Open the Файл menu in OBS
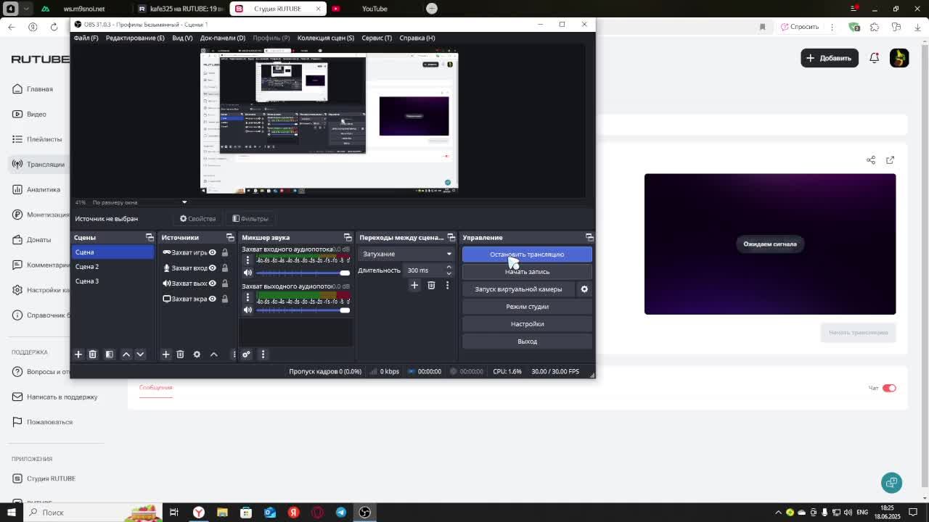 click(86, 38)
